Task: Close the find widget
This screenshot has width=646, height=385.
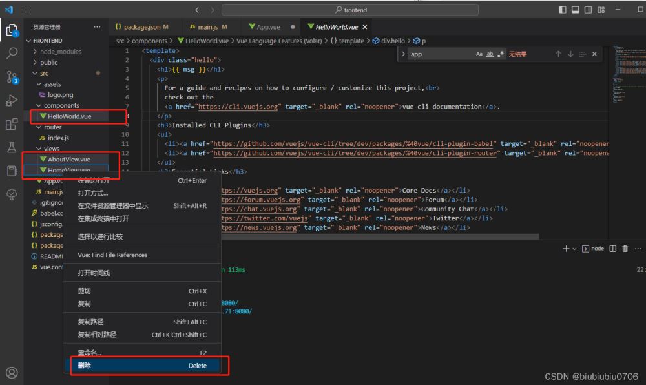Action: click(594, 54)
